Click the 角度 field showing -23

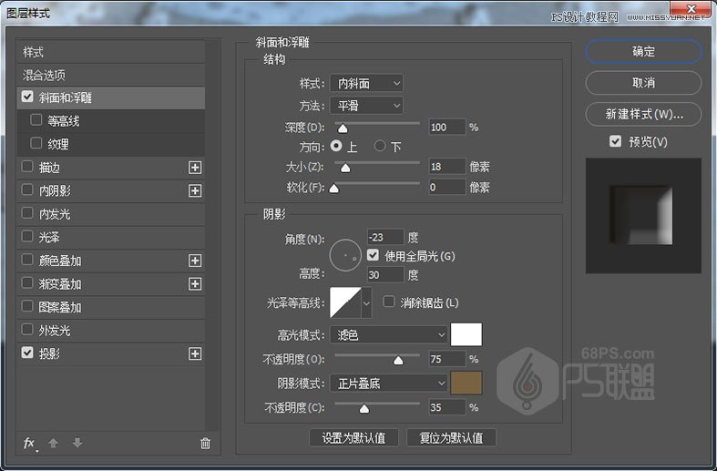[x=385, y=238]
